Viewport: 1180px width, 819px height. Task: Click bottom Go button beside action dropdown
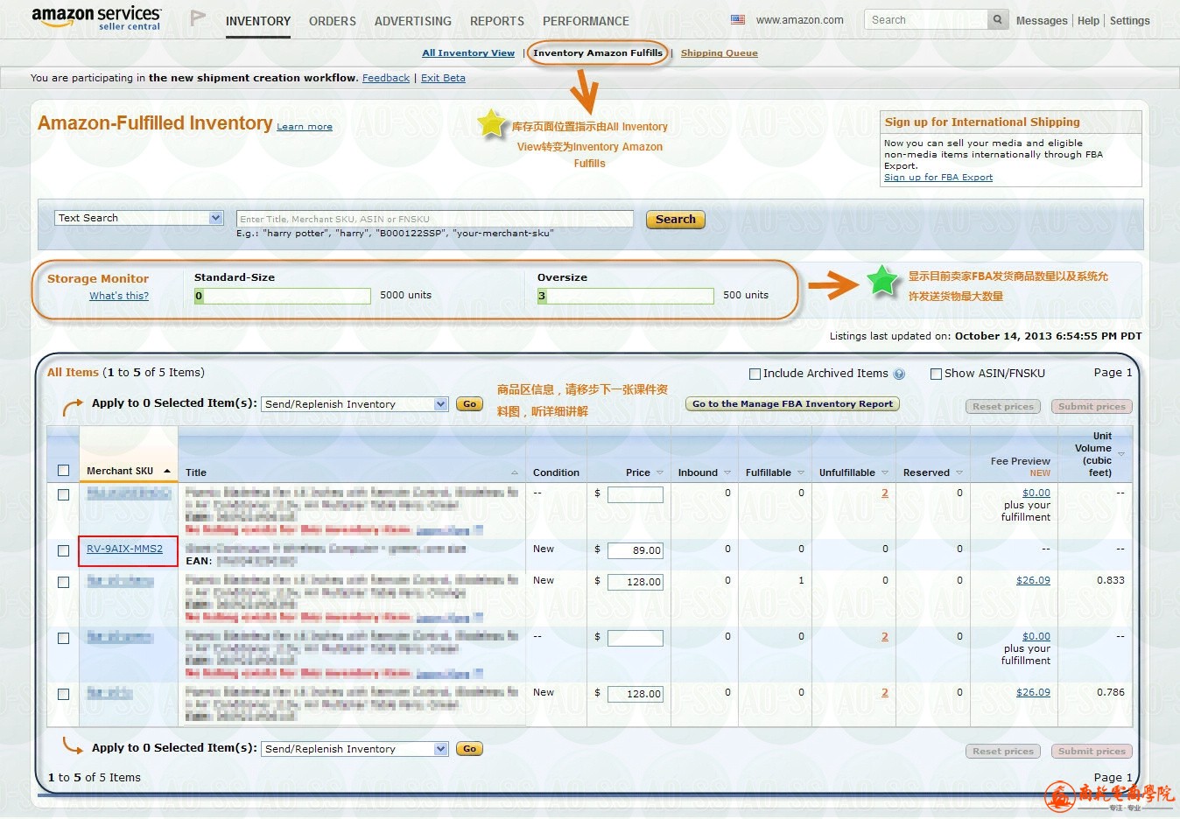point(470,749)
